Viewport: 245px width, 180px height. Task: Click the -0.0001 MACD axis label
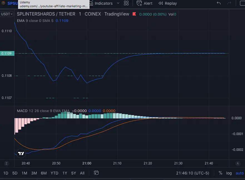tap(237, 134)
